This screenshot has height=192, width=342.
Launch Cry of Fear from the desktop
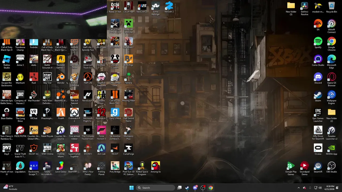(129, 7)
